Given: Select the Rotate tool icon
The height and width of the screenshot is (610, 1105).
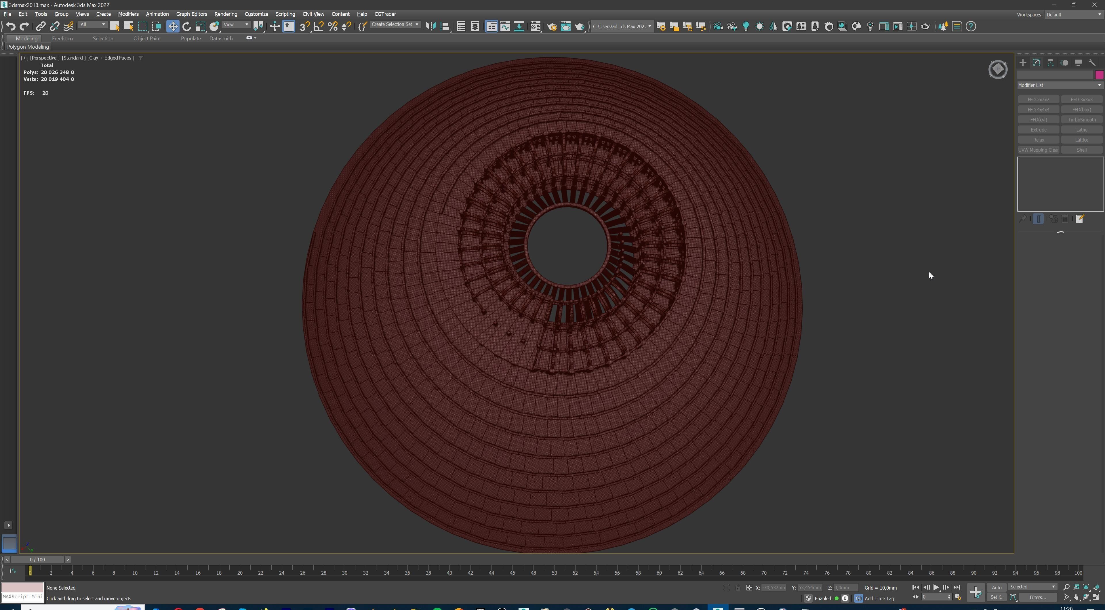Looking at the screenshot, I should [x=186, y=26].
